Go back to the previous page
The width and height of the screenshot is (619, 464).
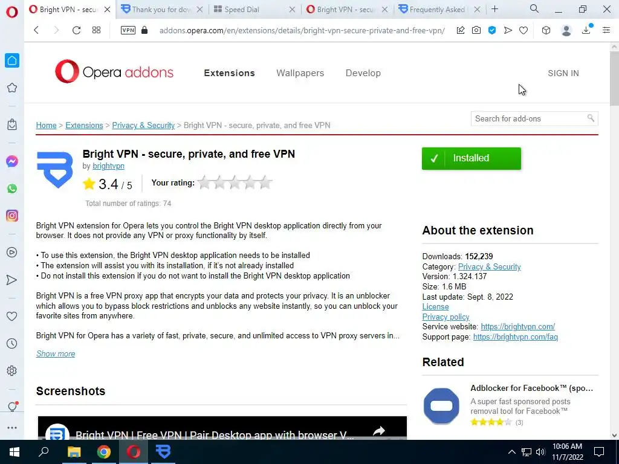coord(36,30)
